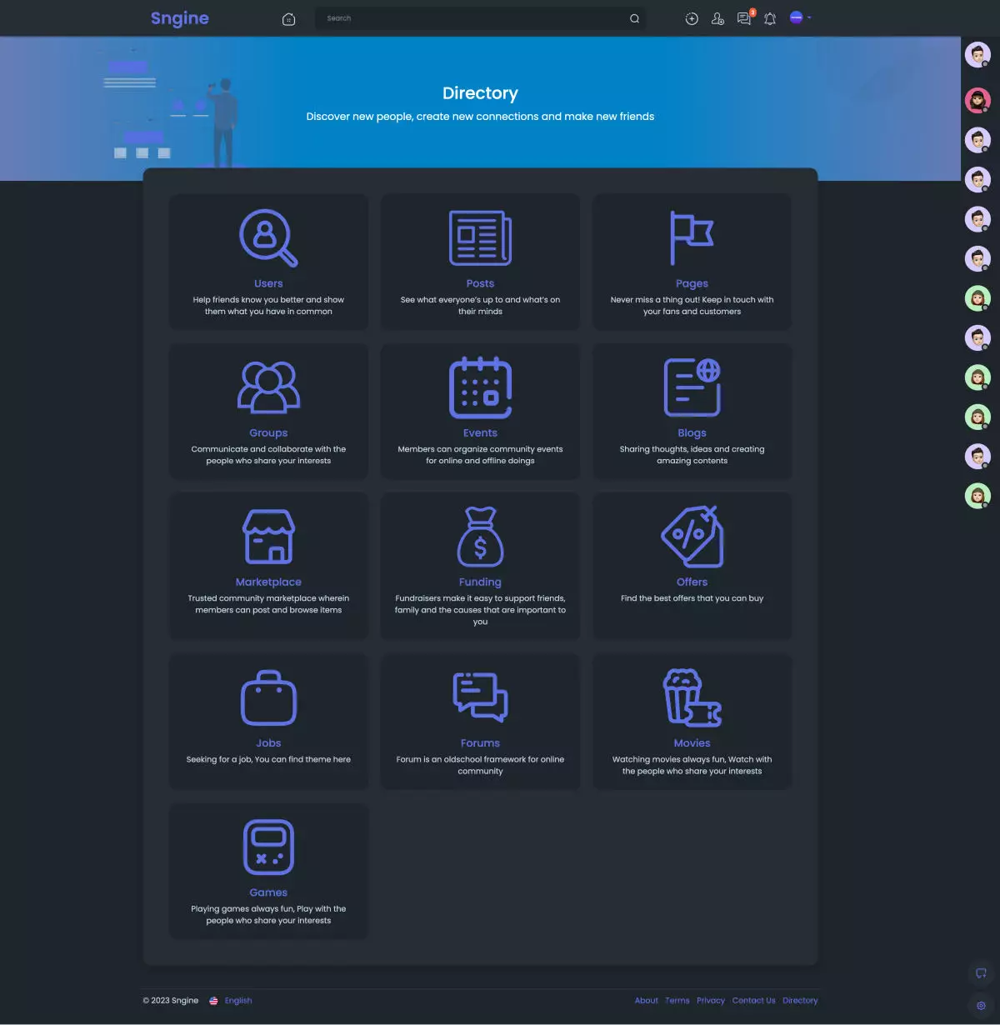
Task: Open the Events calendar icon
Action: coord(480,387)
